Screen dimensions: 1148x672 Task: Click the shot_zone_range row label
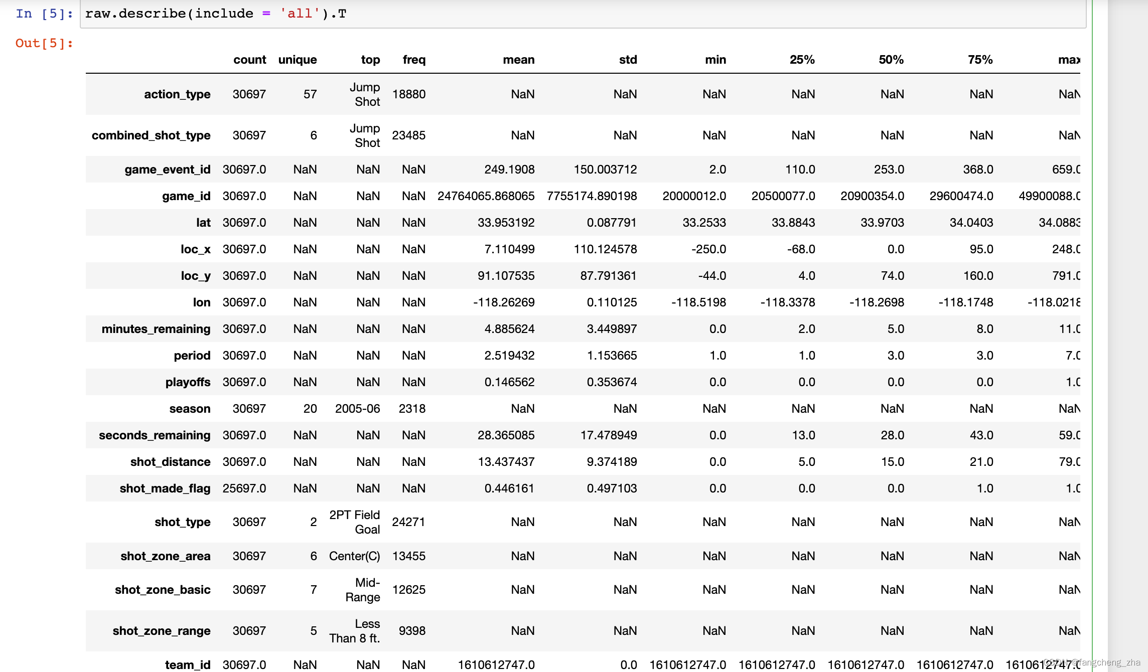tap(161, 631)
